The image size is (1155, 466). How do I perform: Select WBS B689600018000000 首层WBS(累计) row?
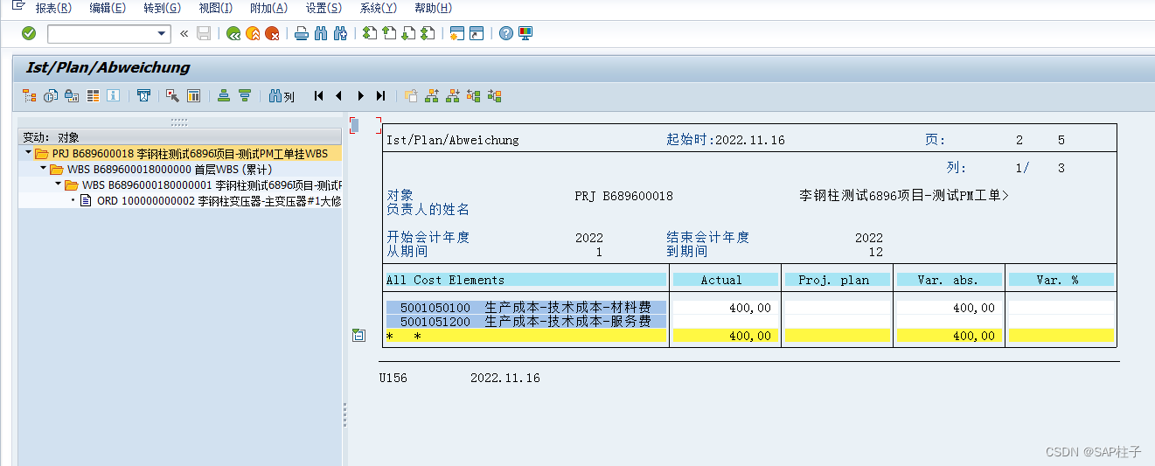coord(170,169)
